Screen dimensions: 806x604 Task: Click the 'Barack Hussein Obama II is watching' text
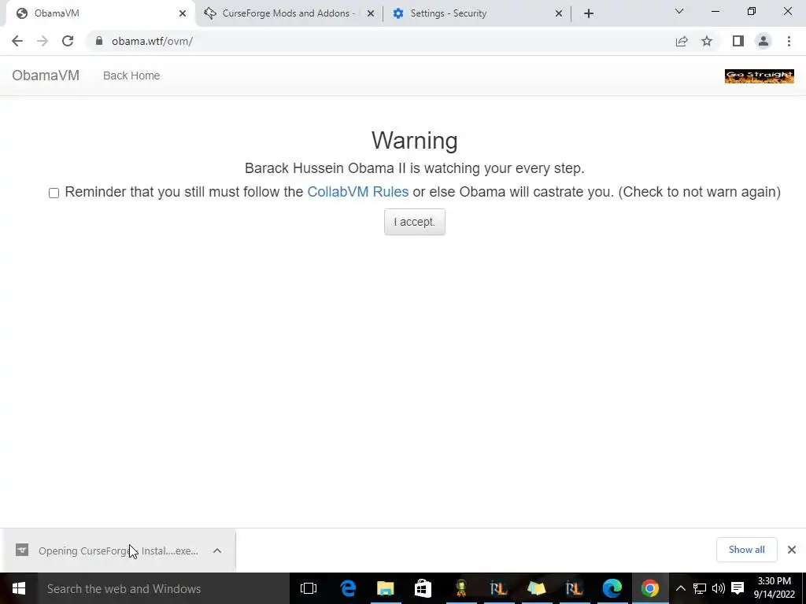click(414, 168)
